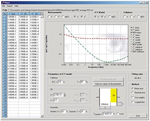Click the End button
The height and width of the screenshot is (121, 150).
(138, 116)
